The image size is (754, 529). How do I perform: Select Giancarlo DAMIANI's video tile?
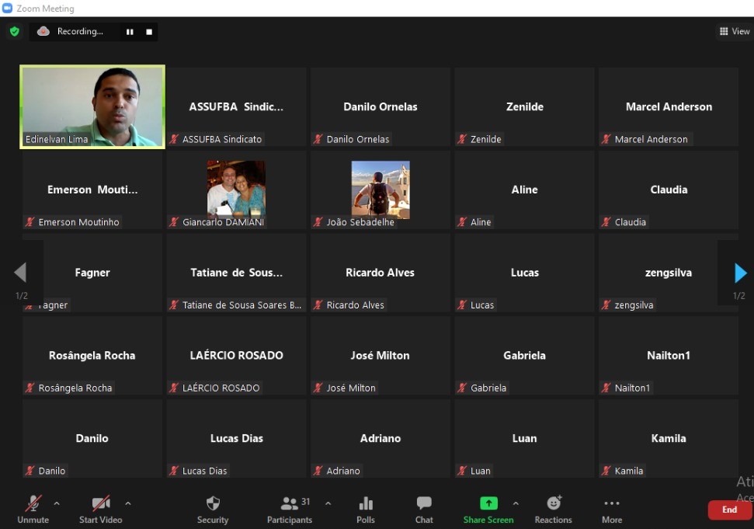pos(236,190)
